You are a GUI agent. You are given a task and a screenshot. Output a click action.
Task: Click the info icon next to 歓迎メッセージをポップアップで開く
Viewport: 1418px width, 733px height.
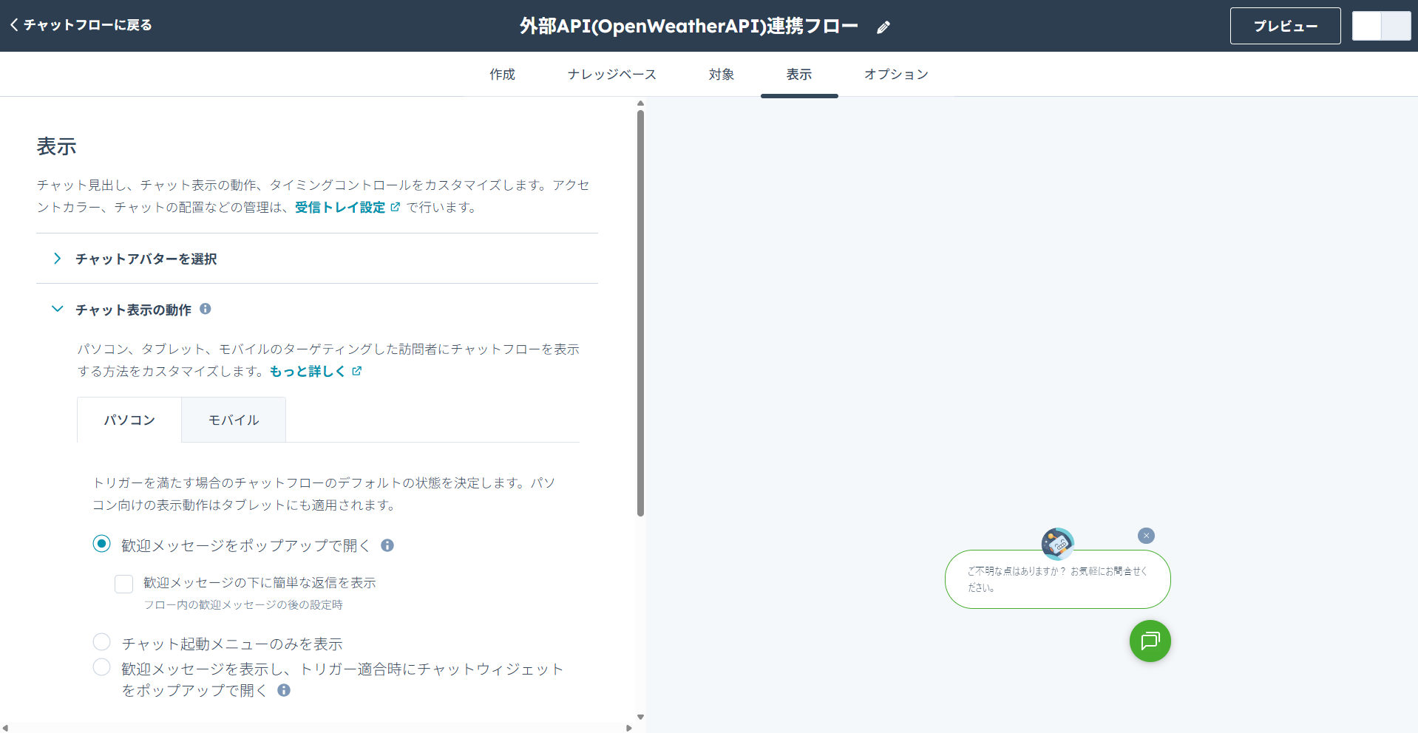pyautogui.click(x=387, y=545)
